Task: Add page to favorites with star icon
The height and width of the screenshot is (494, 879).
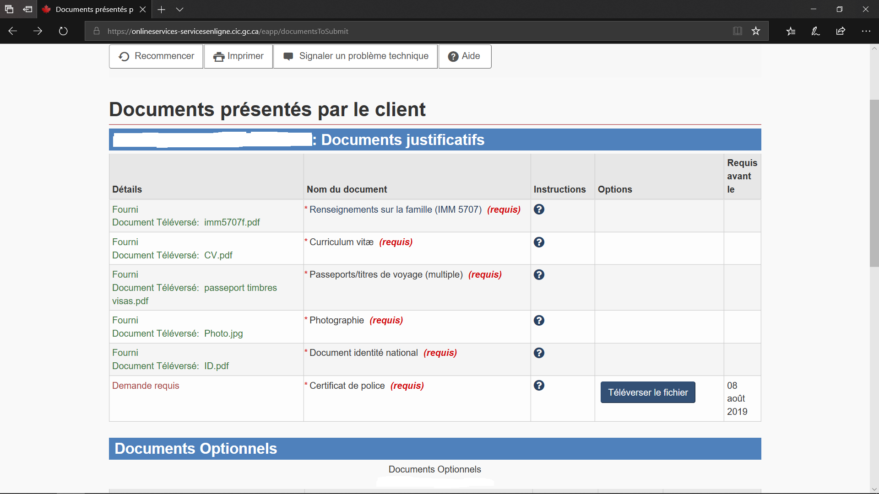Action: [x=755, y=31]
